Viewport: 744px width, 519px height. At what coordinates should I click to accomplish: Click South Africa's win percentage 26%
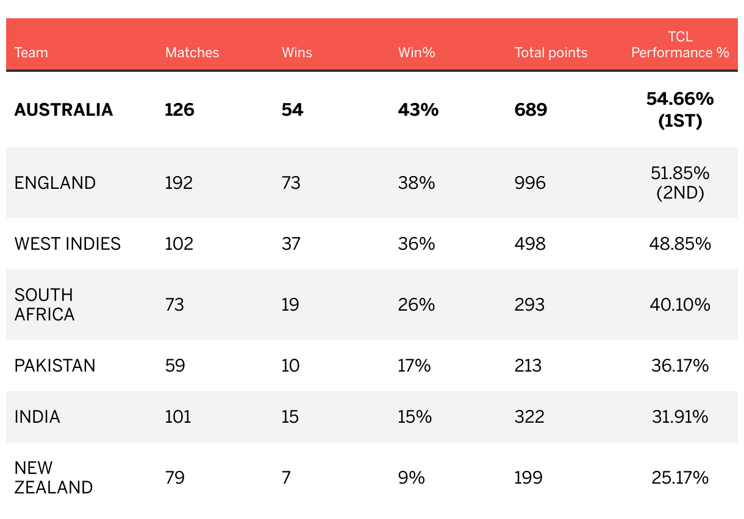(417, 305)
